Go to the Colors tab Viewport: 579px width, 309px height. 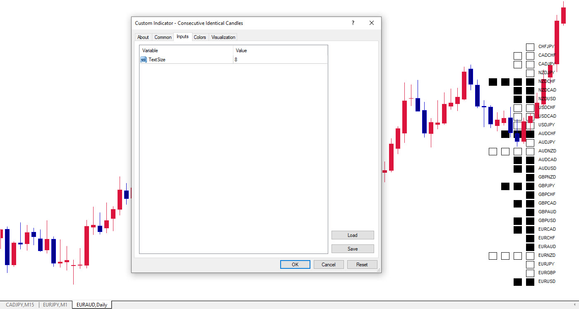[200, 37]
